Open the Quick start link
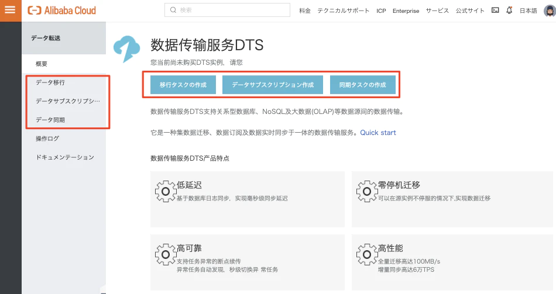This screenshot has width=556, height=294. [378, 133]
